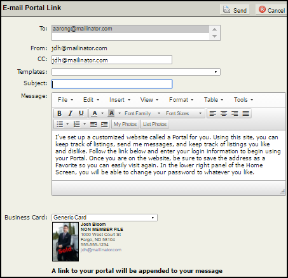The image size is (288, 278).
Task: Click jdh@mailinator.com link on business card
Action: (x=101, y=250)
